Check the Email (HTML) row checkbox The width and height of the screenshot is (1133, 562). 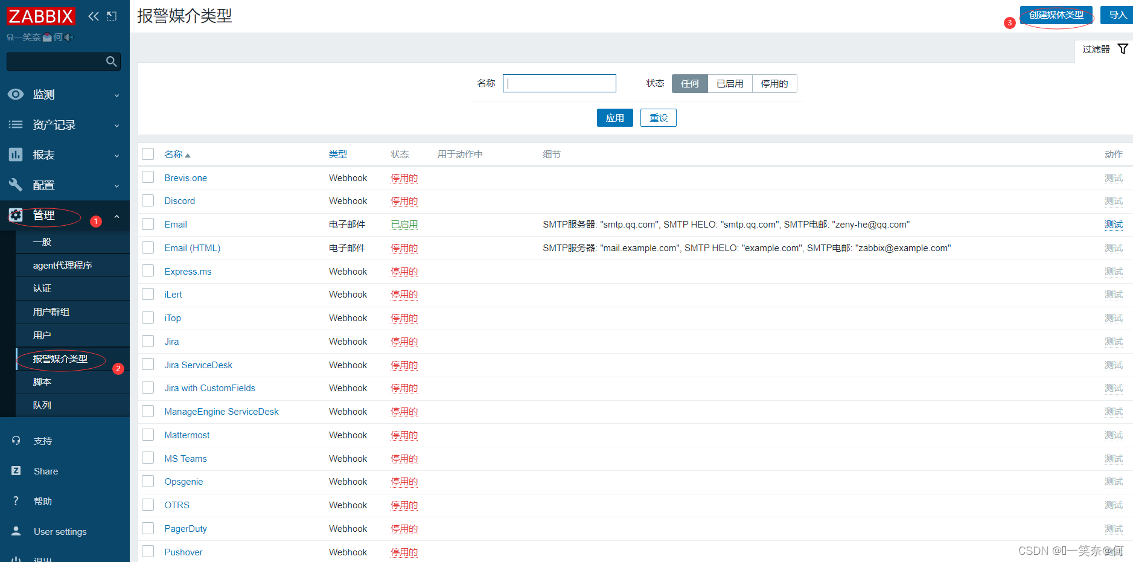tap(148, 247)
